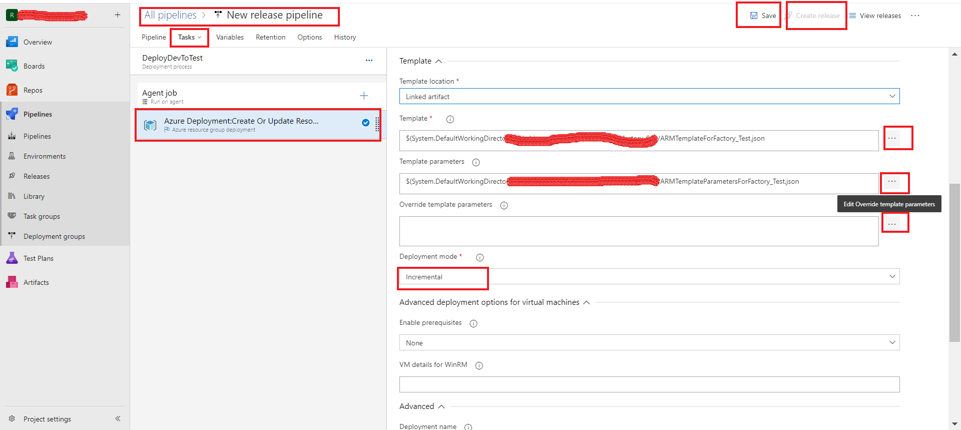Click the VM details for WinRM field

click(x=649, y=384)
